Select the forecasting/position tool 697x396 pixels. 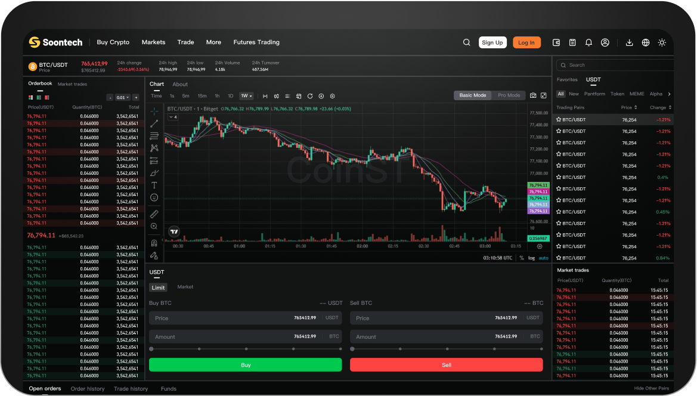point(154,160)
